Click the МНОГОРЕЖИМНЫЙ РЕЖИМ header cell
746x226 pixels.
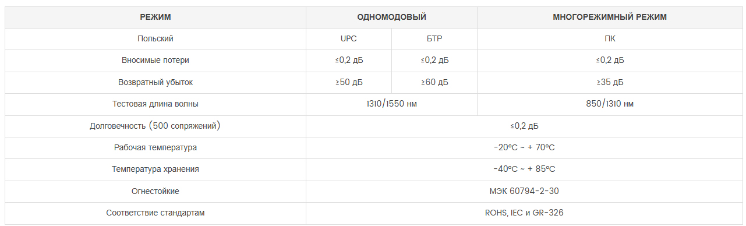coord(610,17)
